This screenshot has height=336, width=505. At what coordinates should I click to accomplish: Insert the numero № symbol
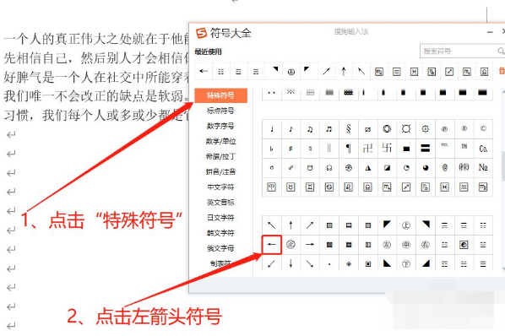tap(483, 167)
